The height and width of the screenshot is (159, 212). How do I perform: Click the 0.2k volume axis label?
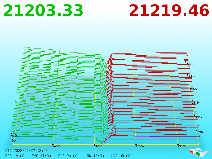pos(14,135)
